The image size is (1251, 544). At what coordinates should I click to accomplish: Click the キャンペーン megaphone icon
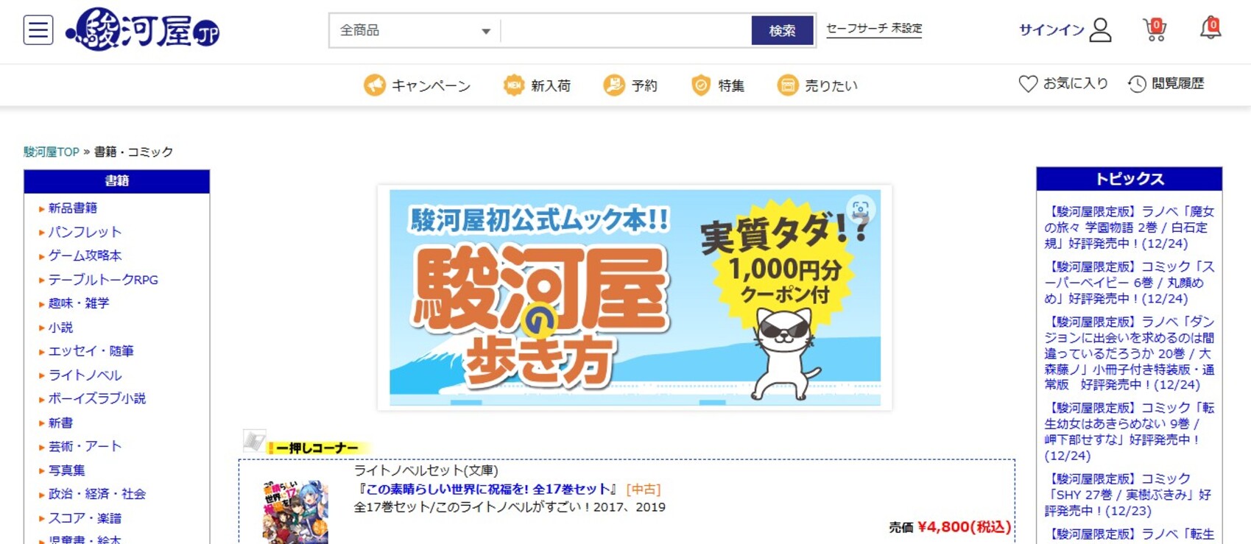coord(374,85)
